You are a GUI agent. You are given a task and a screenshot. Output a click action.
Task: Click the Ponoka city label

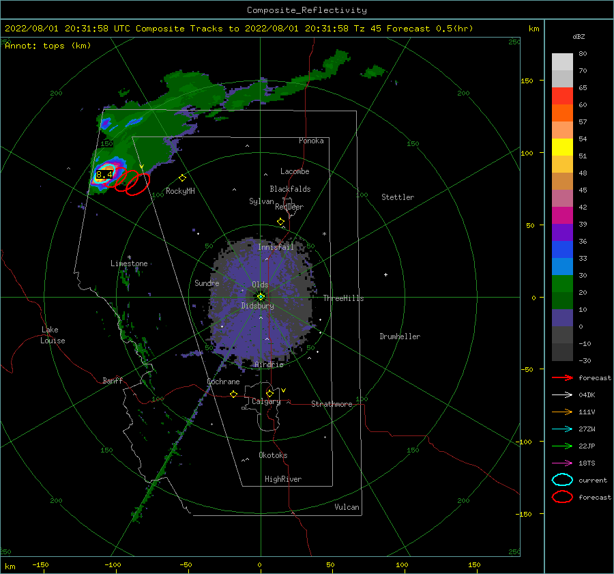pyautogui.click(x=311, y=141)
